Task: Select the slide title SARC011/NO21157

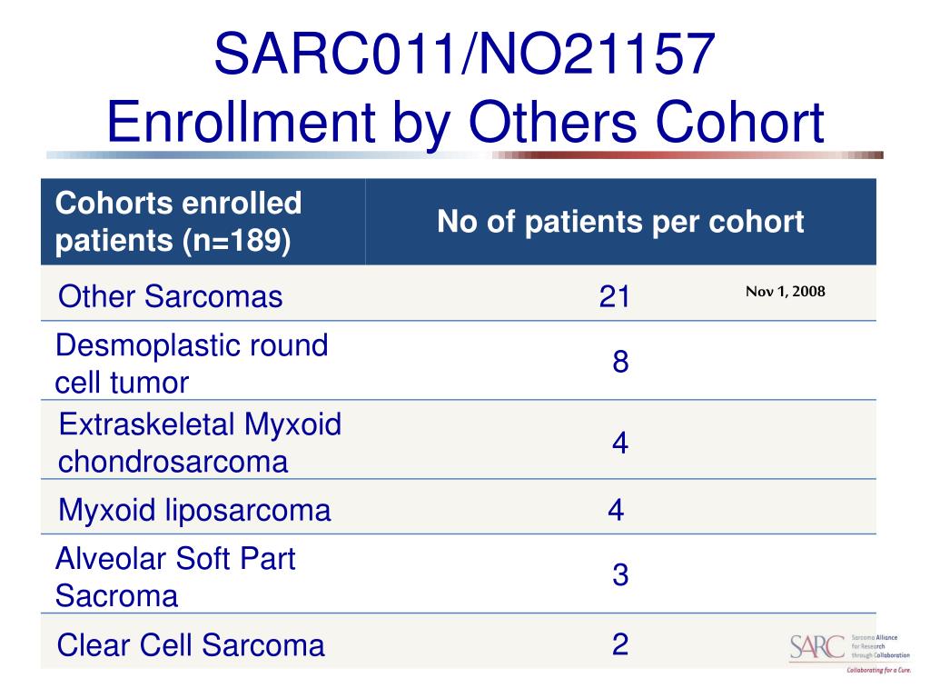Action: click(x=464, y=54)
